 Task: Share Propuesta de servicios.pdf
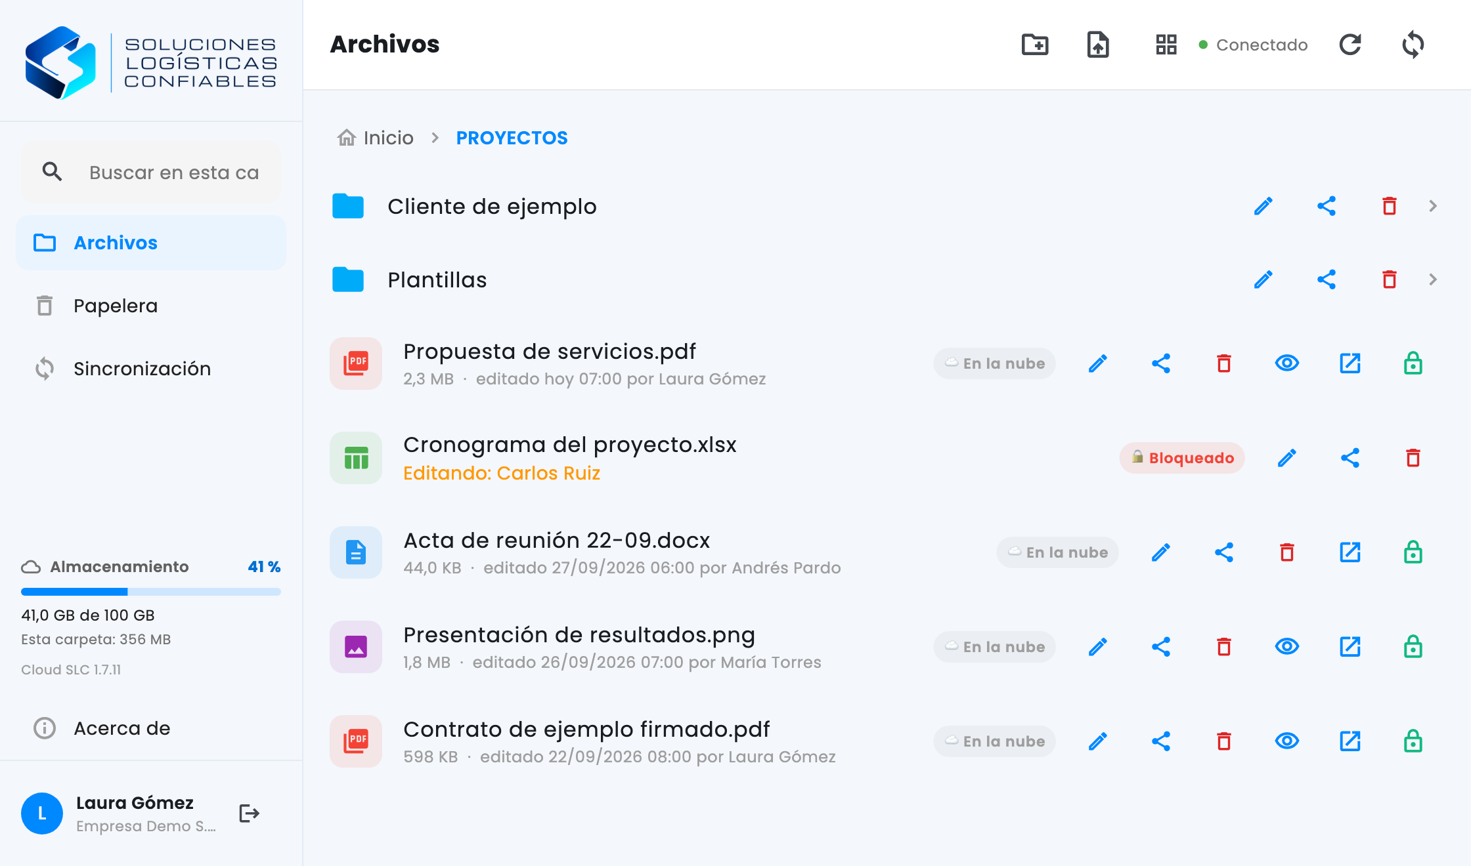(x=1161, y=363)
